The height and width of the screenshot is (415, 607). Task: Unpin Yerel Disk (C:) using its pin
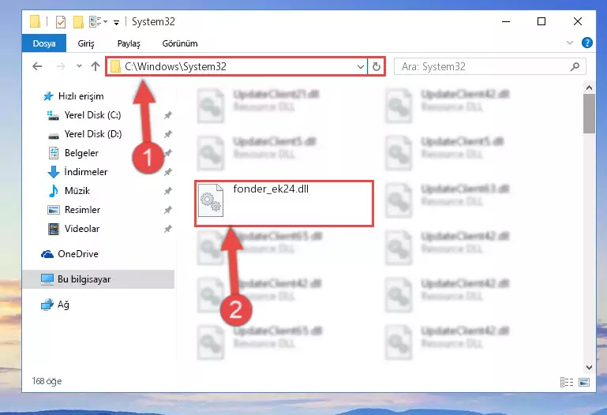167,115
